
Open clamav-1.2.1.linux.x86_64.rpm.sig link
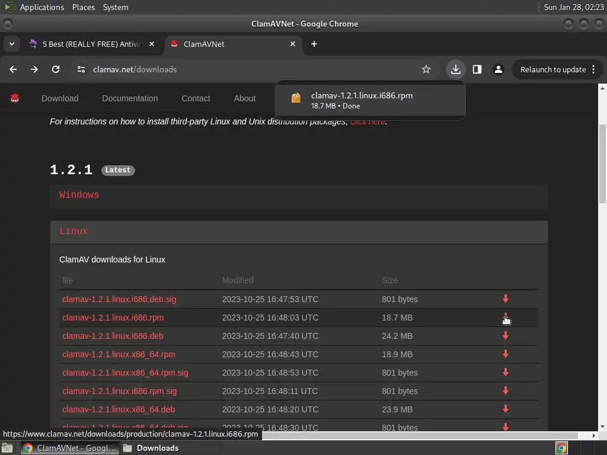(125, 373)
